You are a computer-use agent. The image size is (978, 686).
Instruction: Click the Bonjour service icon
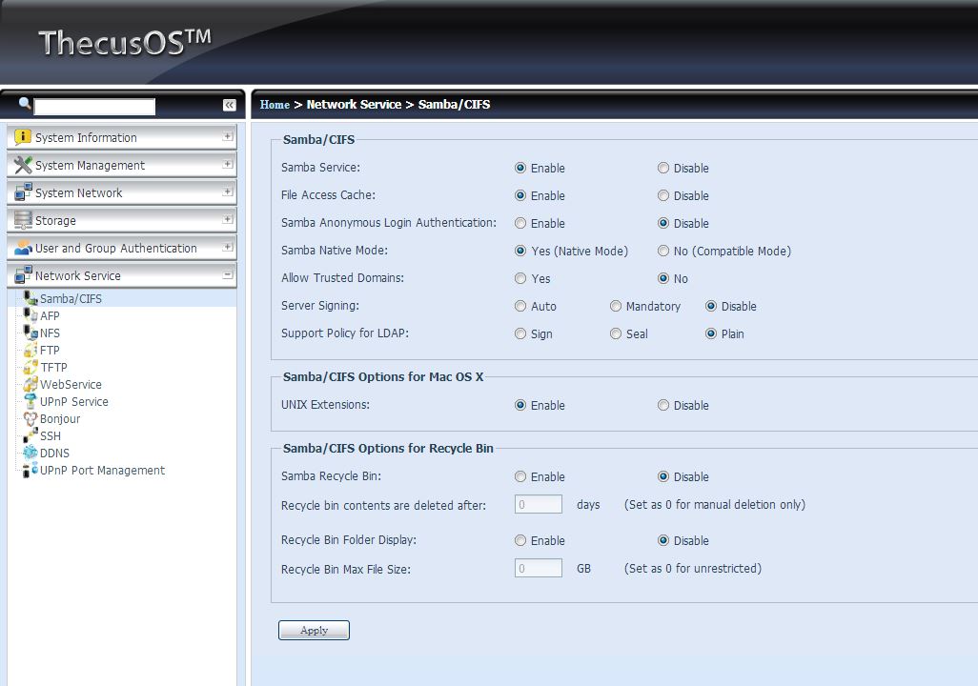click(31, 419)
